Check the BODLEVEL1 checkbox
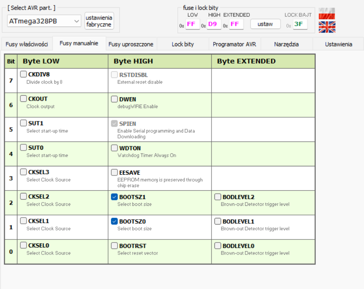 tap(217, 221)
